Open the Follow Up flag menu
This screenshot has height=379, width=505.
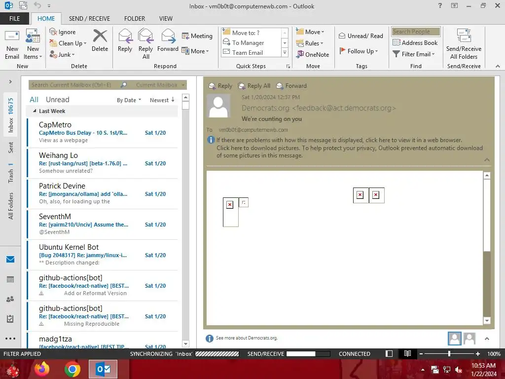tap(359, 51)
